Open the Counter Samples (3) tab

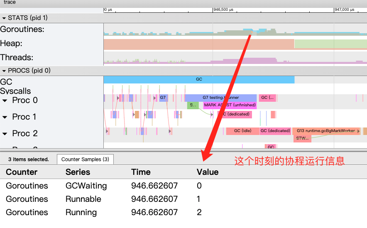tap(85, 159)
